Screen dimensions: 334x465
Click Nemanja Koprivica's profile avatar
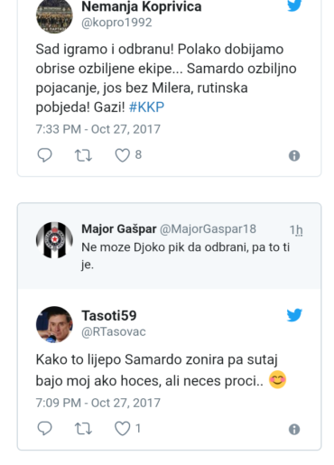(x=54, y=15)
